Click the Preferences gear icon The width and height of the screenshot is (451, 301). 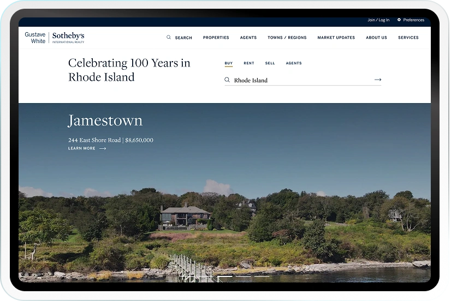399,20
